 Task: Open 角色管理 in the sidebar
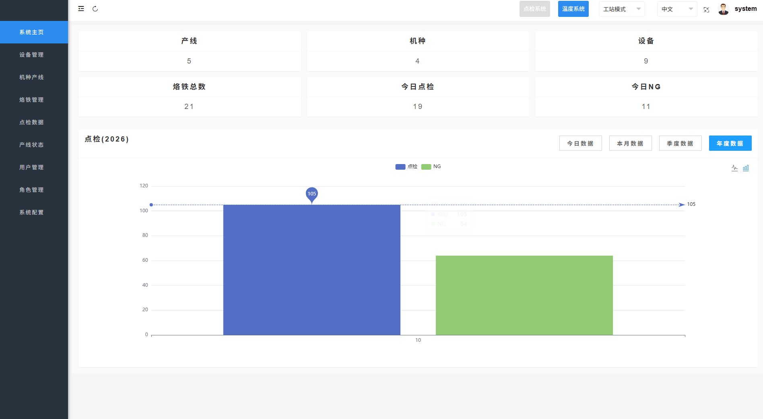pos(34,190)
